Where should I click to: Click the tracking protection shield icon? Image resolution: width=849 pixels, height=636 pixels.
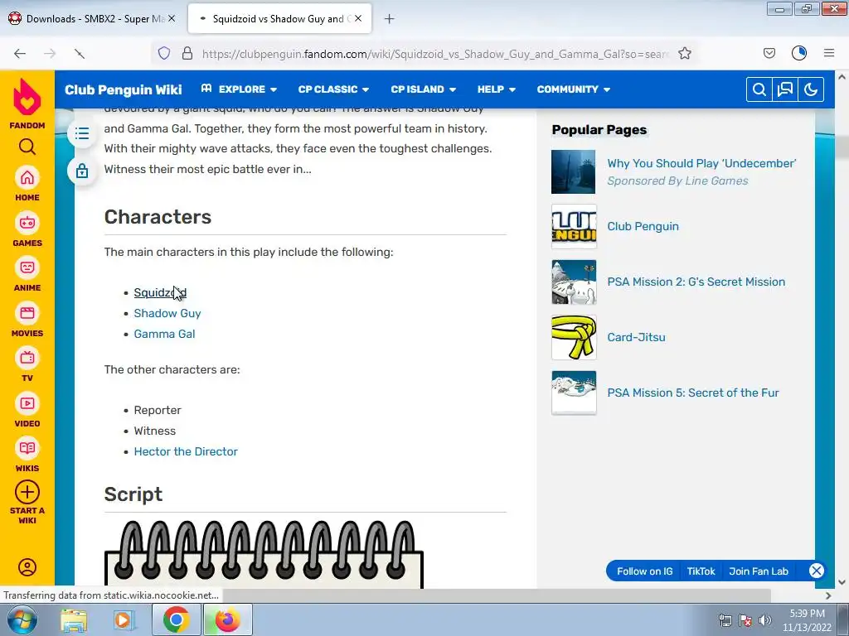(164, 53)
